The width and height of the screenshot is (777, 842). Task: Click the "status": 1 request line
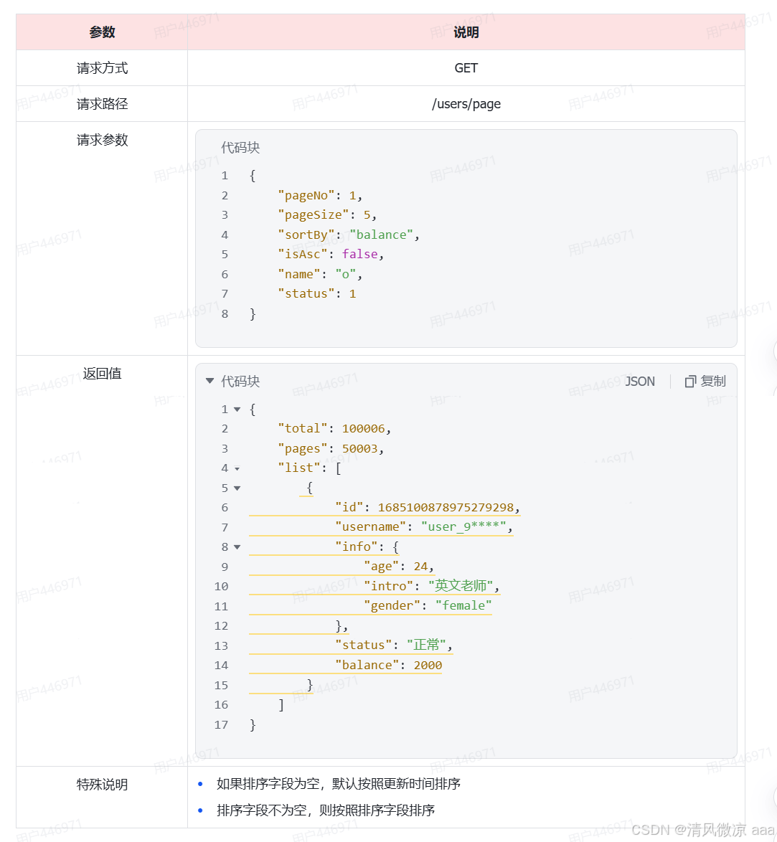click(317, 294)
